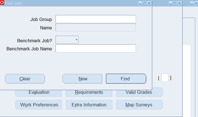Open the Work Preferences window
198x117 pixels.
click(x=38, y=105)
